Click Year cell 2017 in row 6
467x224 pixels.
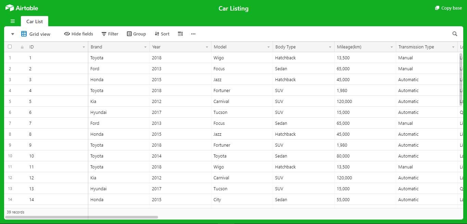coord(181,112)
